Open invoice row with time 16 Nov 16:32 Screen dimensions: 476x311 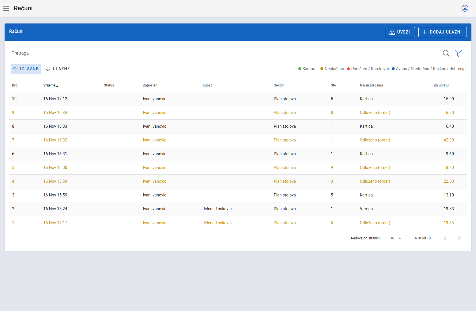238,140
